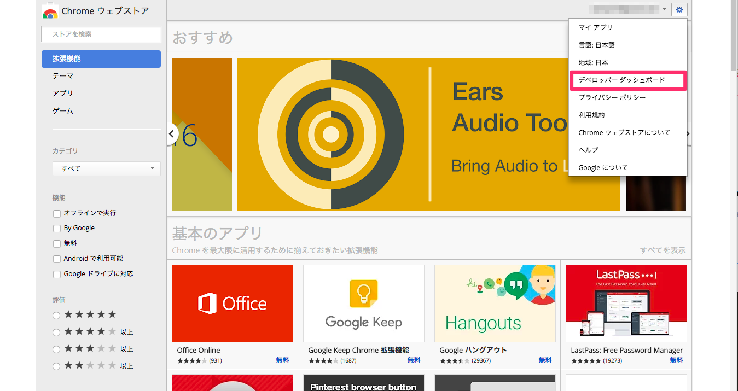Click LastPass: Free Password Manager title
The width and height of the screenshot is (738, 391).
click(627, 350)
